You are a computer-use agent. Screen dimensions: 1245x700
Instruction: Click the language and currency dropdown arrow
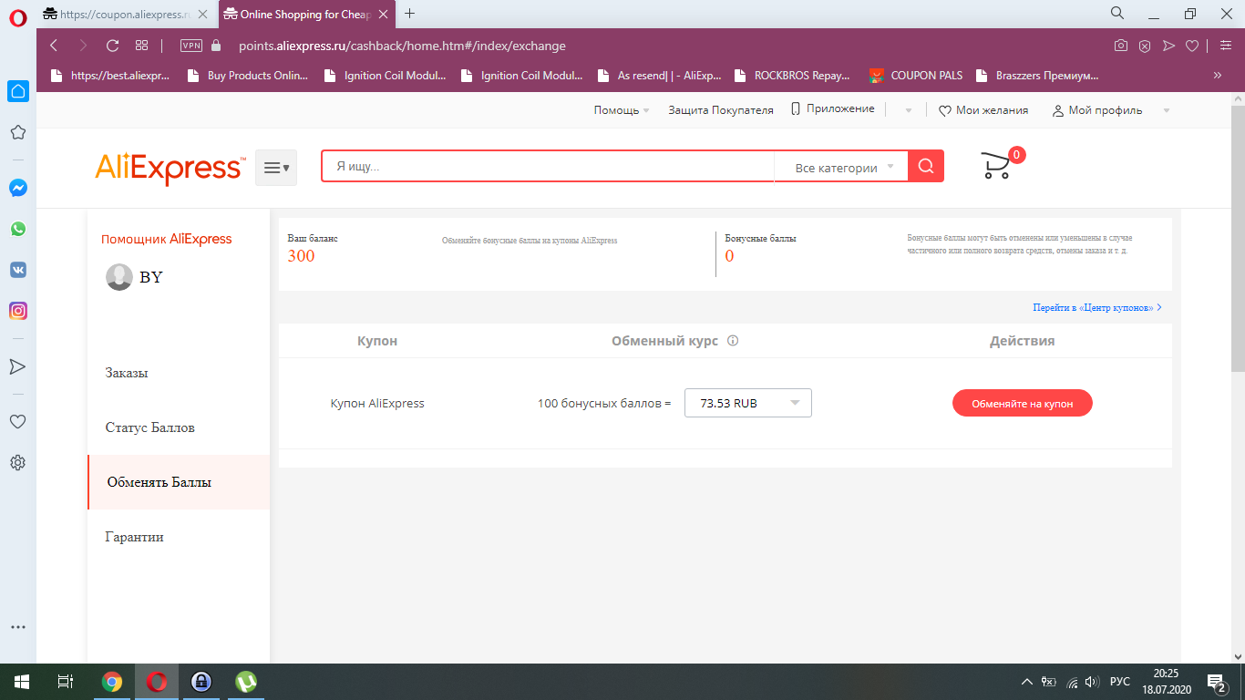[x=908, y=110]
